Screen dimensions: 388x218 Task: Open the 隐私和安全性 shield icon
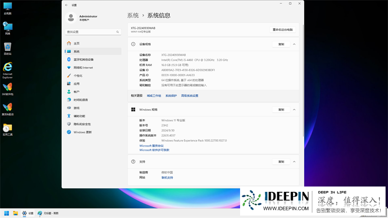click(69, 124)
